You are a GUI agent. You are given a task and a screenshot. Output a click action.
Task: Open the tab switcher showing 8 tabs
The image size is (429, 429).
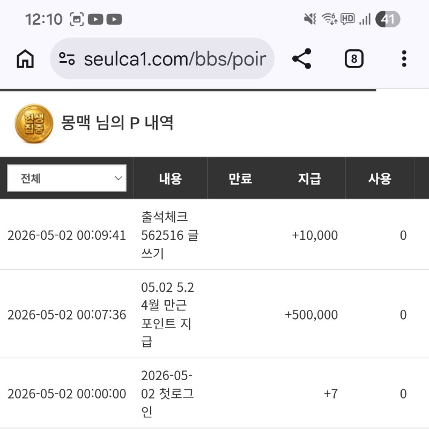tap(354, 58)
